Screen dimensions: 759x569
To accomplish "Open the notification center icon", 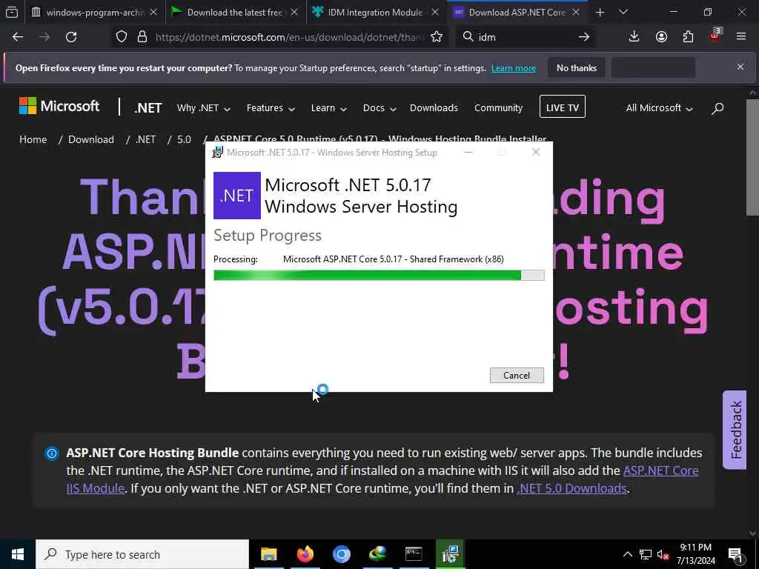I will click(735, 555).
